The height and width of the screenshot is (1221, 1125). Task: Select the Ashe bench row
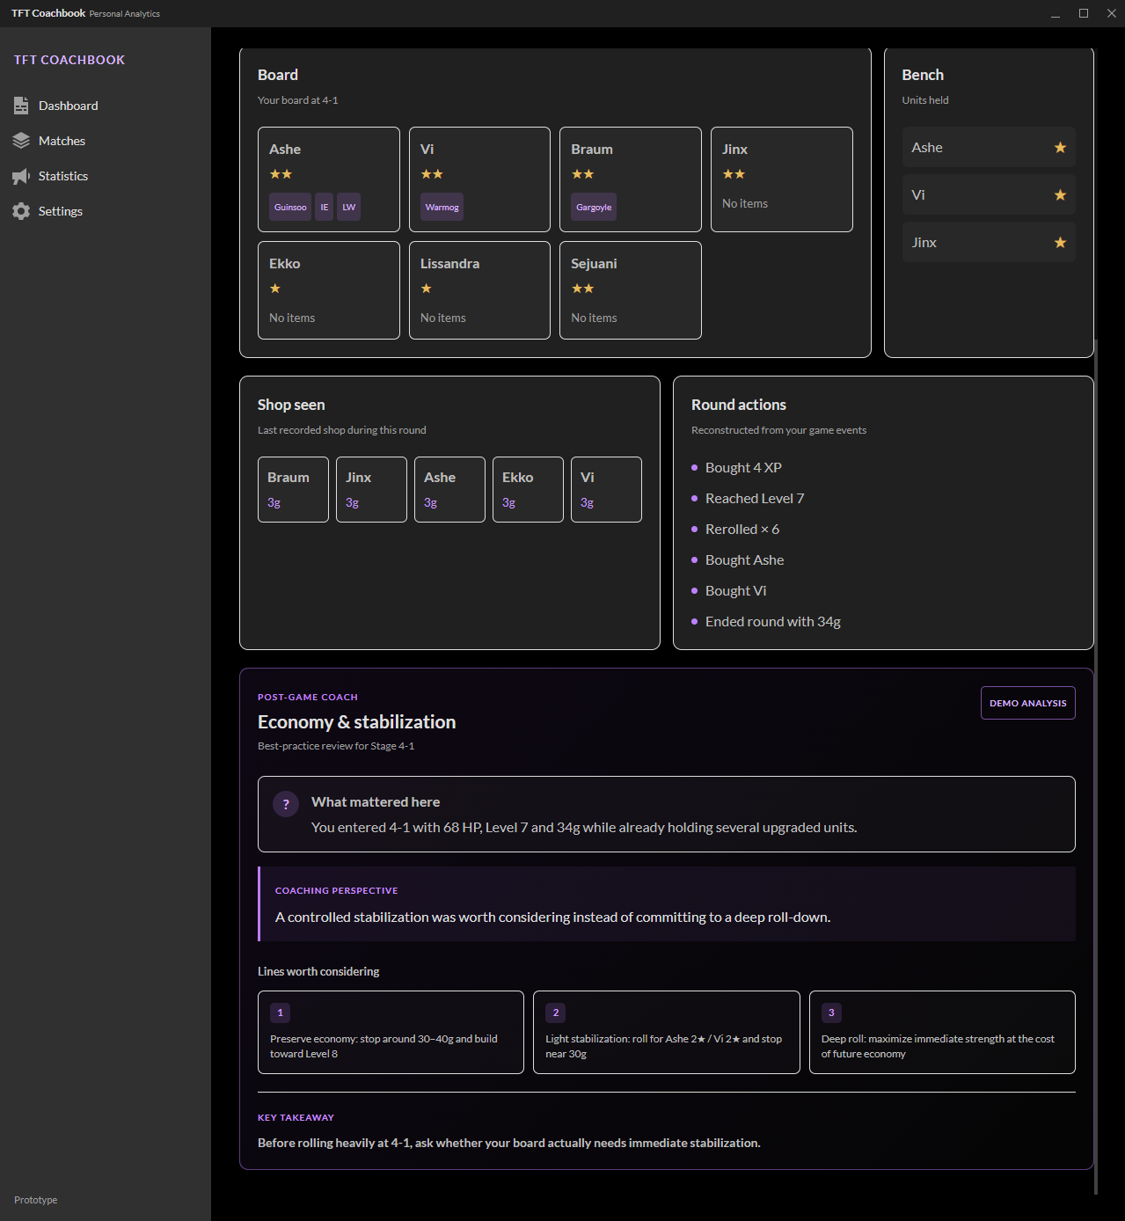click(x=989, y=148)
